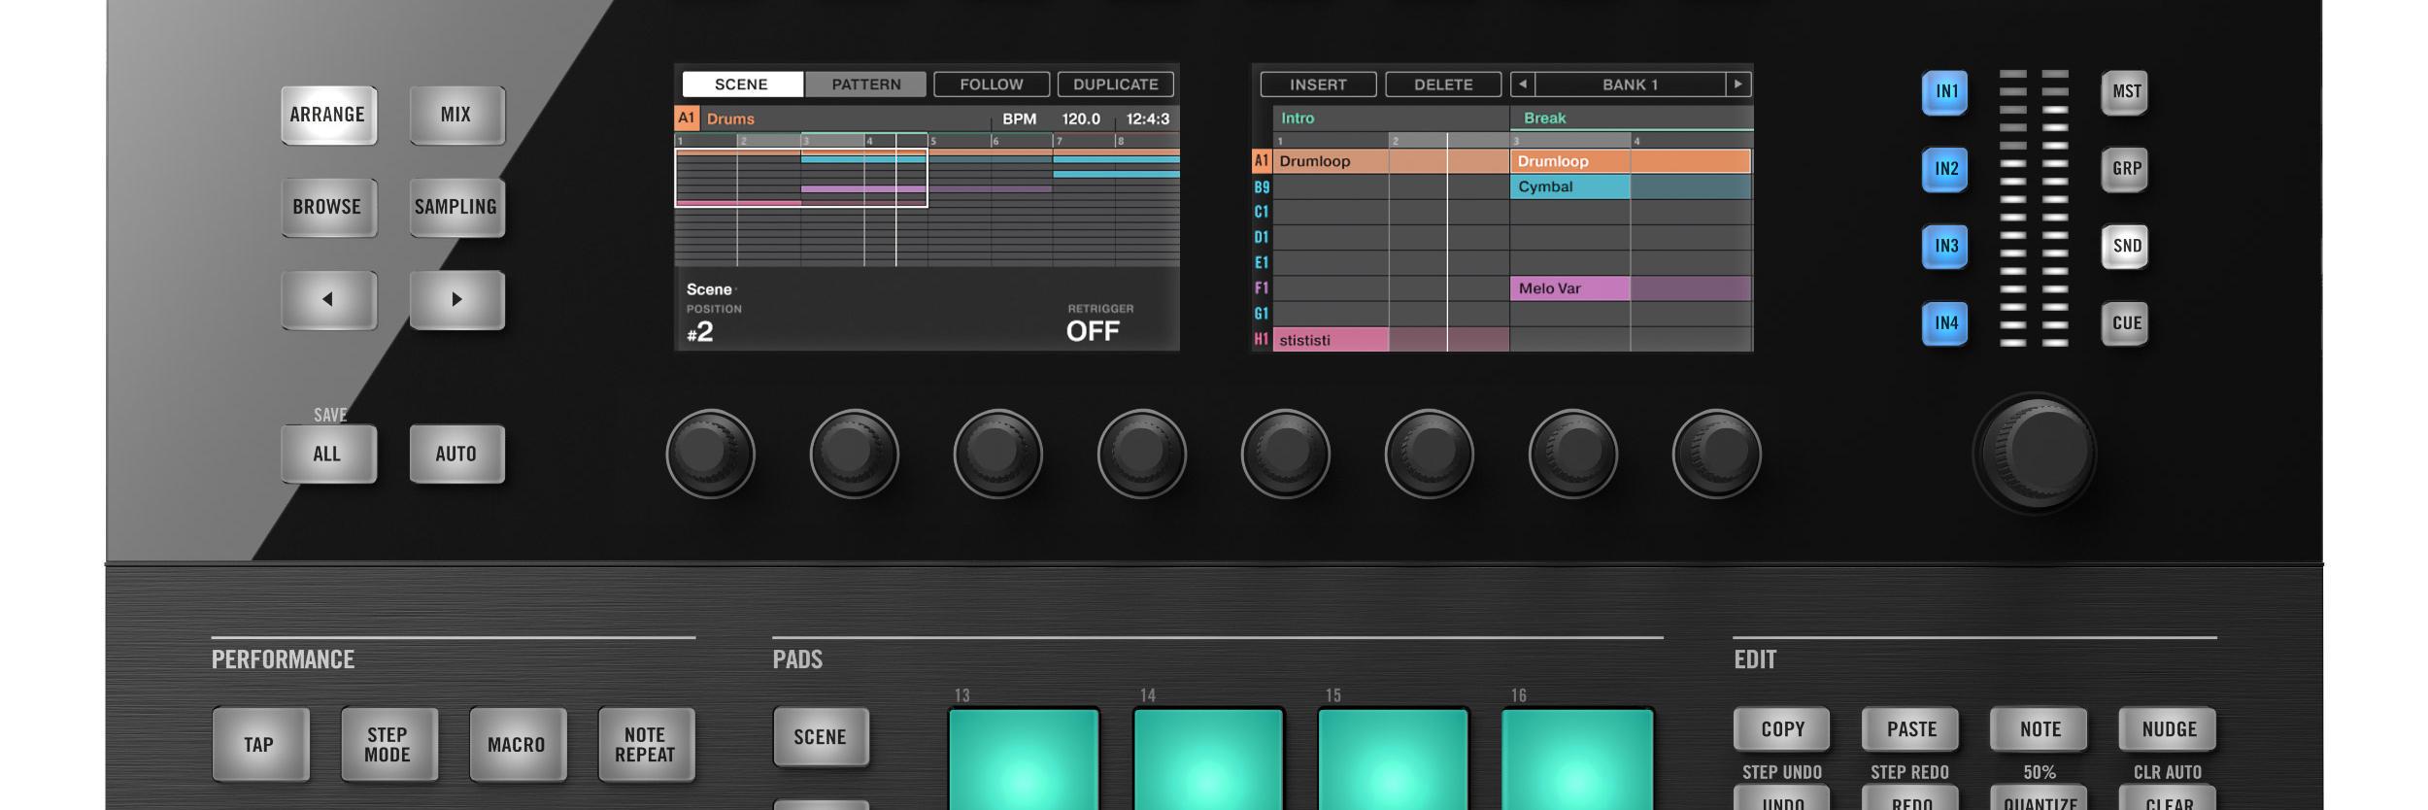Toggle input IN3 button

[x=1945, y=246]
